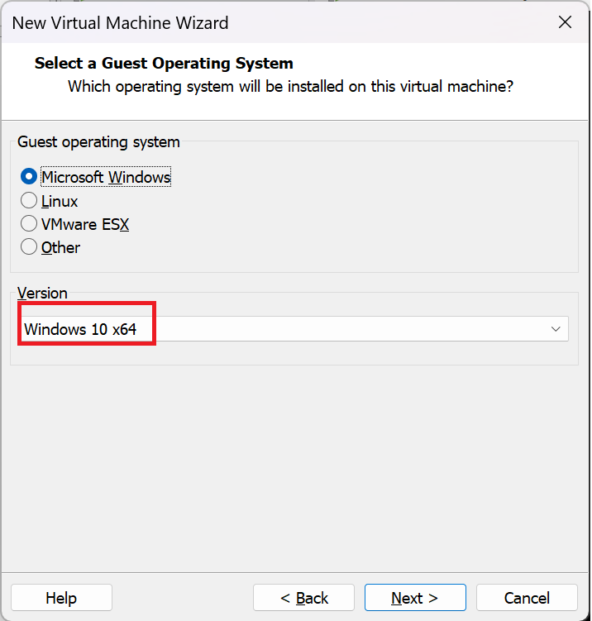Click the VMware ESX option label text
The width and height of the screenshot is (592, 621).
coord(85,224)
